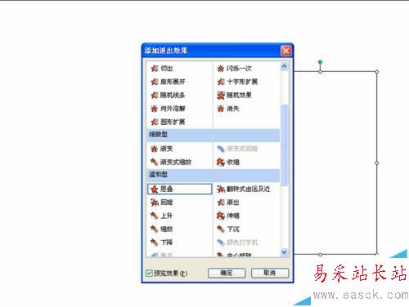Pick the 向外溶解 effect
409x307 pixels.
pyautogui.click(x=168, y=109)
